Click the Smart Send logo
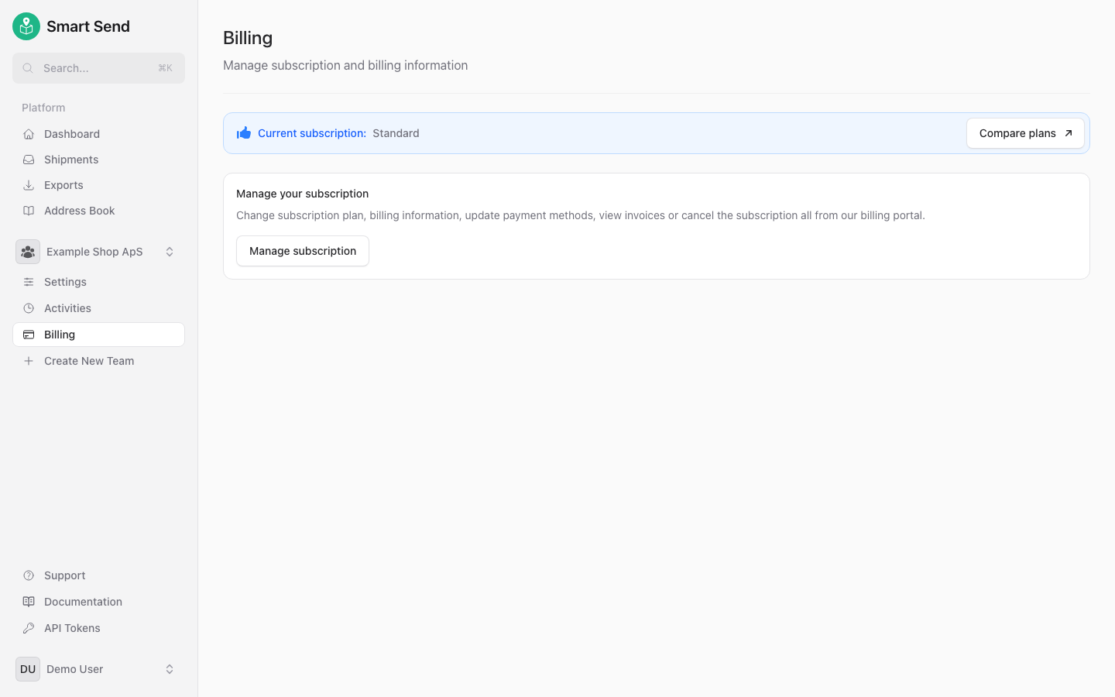Screen dimensions: 1115x697 (x=26, y=26)
